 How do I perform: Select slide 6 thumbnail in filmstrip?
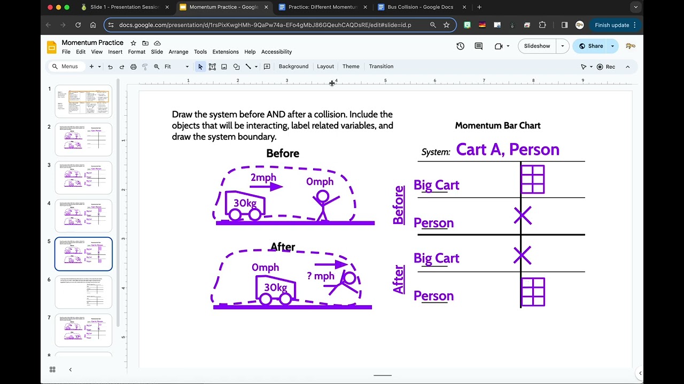pos(83,292)
